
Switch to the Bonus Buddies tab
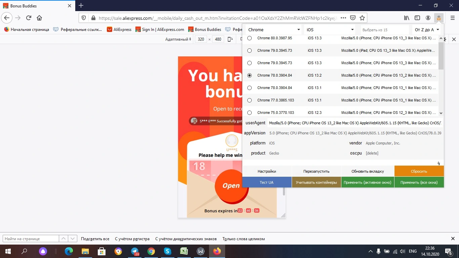(x=37, y=6)
